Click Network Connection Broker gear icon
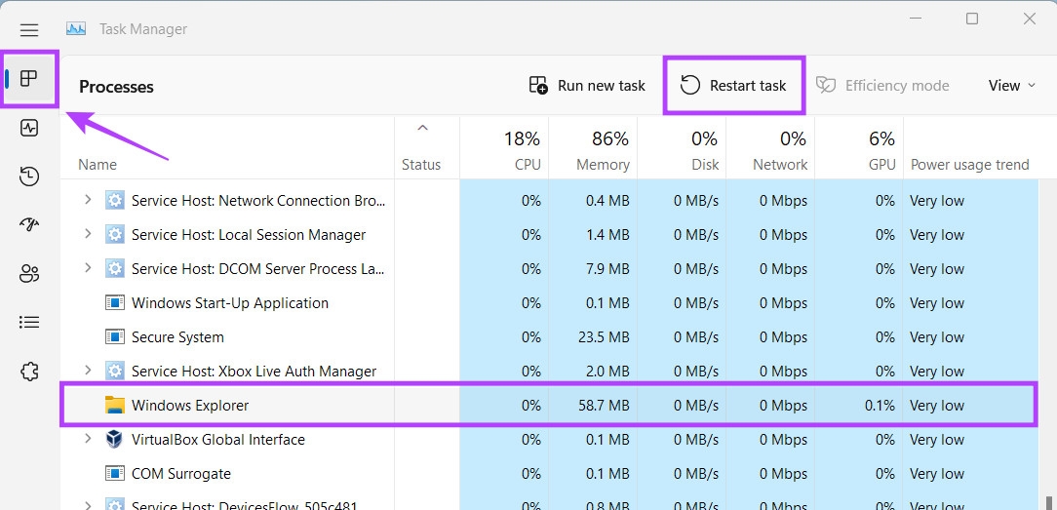This screenshot has width=1057, height=510. (x=115, y=200)
